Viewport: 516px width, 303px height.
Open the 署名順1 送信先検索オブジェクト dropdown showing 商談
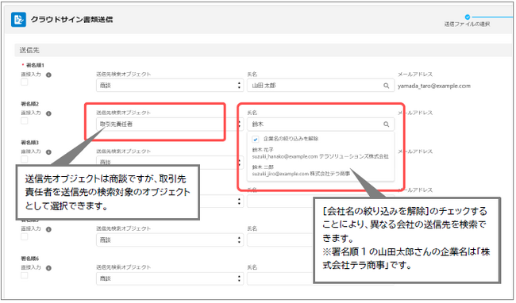click(170, 86)
